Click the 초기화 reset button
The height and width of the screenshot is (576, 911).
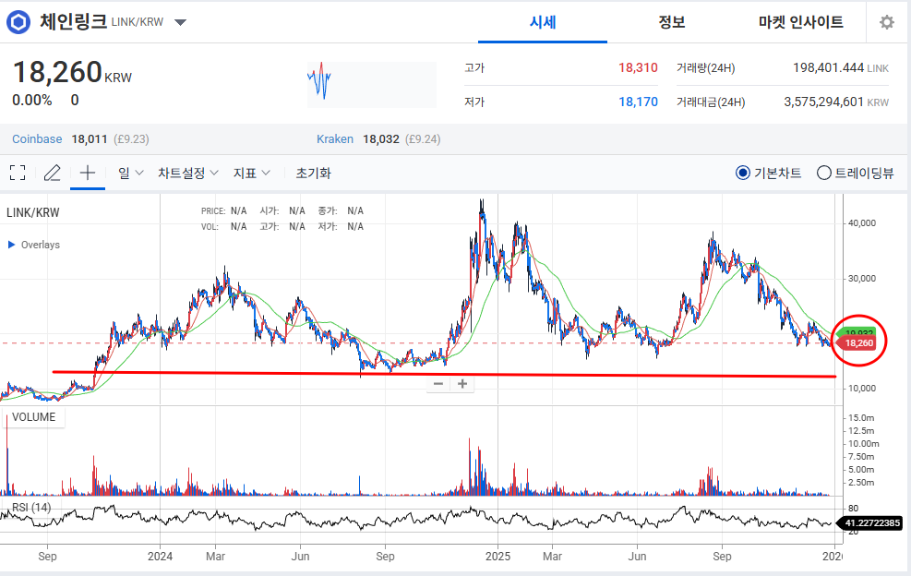[313, 173]
